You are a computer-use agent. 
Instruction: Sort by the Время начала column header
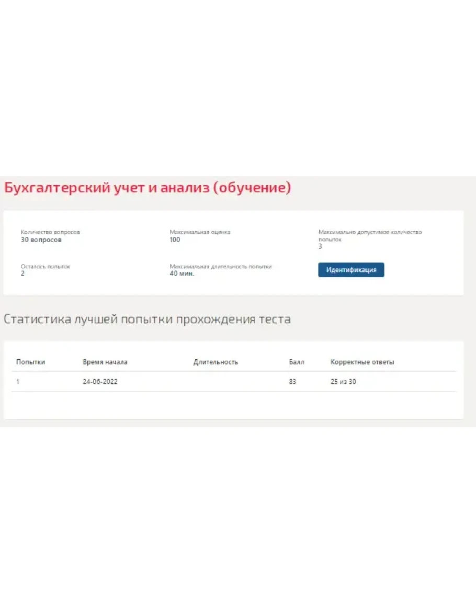pos(105,362)
